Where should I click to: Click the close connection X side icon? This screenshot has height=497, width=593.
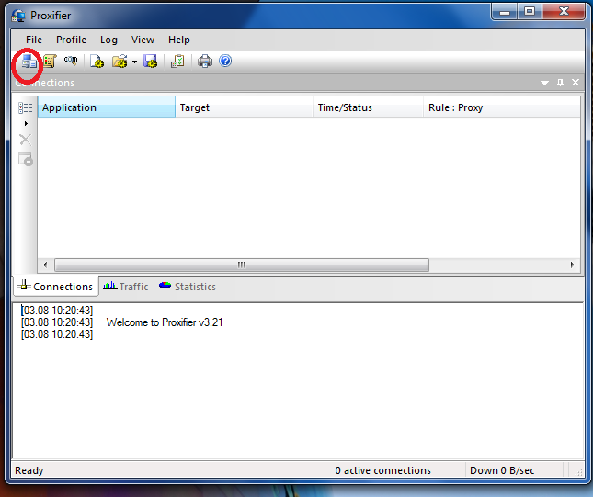tap(26, 140)
